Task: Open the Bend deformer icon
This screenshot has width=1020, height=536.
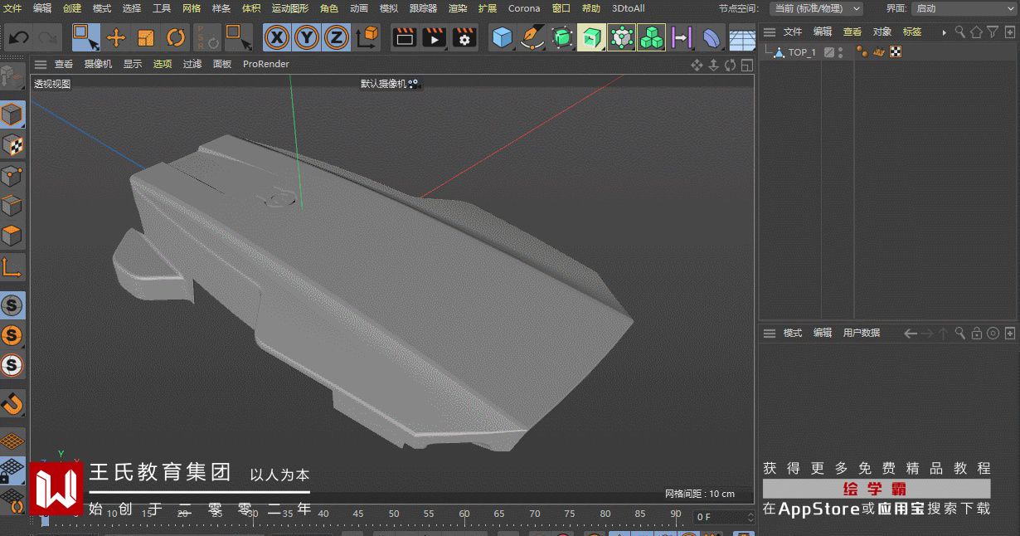Action: (x=712, y=37)
